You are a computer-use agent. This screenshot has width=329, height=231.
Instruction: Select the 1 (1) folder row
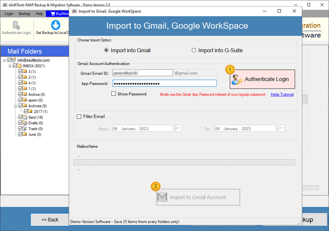tap(32, 89)
